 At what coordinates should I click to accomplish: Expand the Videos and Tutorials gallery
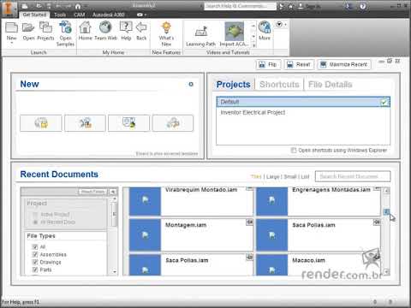tap(253, 45)
